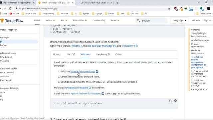This screenshot has width=213, height=120.
Task: Click Sign in
Action: point(207,21)
